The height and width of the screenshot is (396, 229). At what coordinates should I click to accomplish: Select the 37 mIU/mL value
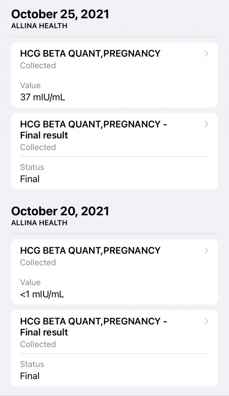point(42,97)
